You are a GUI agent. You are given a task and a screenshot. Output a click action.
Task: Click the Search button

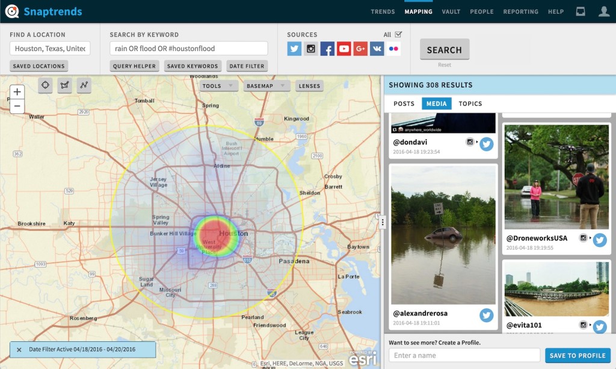[x=445, y=49]
